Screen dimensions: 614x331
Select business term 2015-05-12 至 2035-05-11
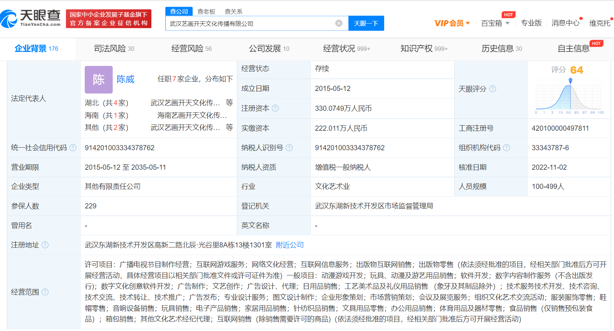coord(125,167)
